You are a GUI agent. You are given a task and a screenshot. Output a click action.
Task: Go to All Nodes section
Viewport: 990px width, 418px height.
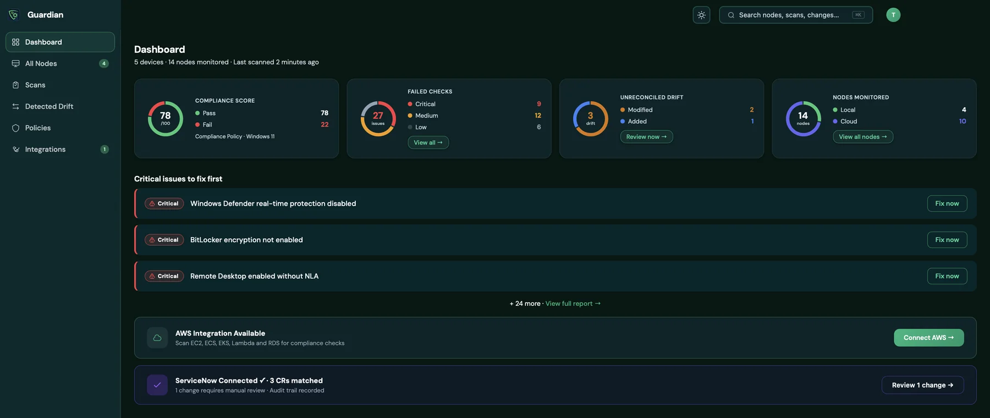[60, 63]
